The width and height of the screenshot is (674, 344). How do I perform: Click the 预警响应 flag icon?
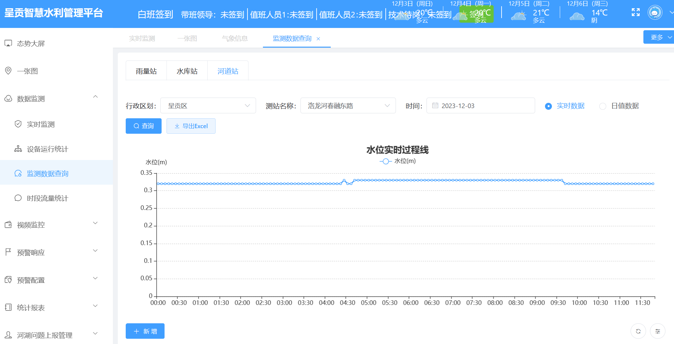[x=8, y=252]
